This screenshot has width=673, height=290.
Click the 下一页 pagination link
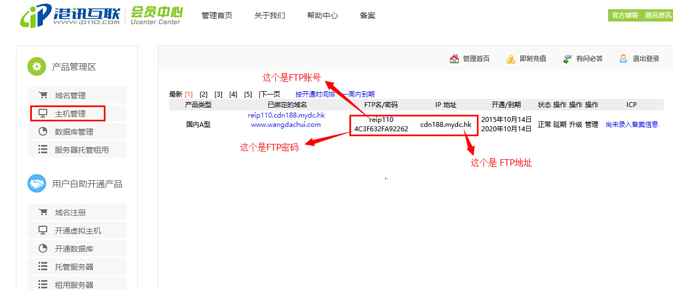(x=270, y=94)
